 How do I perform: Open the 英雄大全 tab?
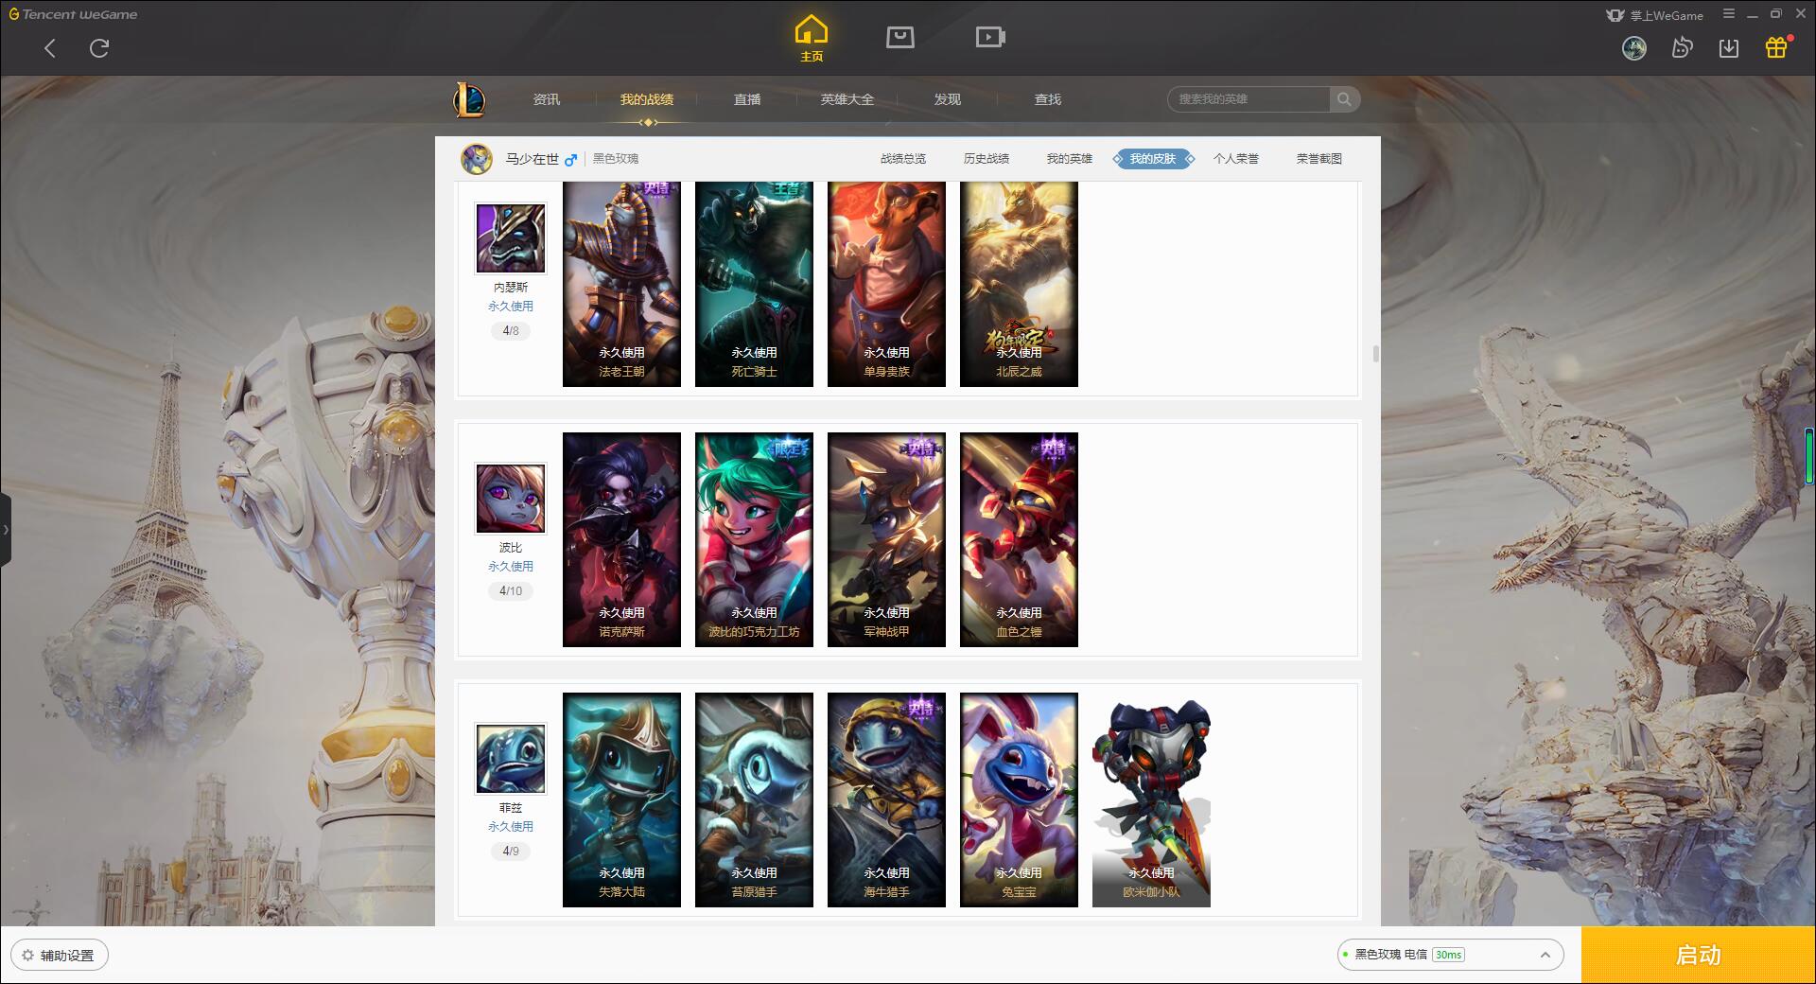[847, 99]
